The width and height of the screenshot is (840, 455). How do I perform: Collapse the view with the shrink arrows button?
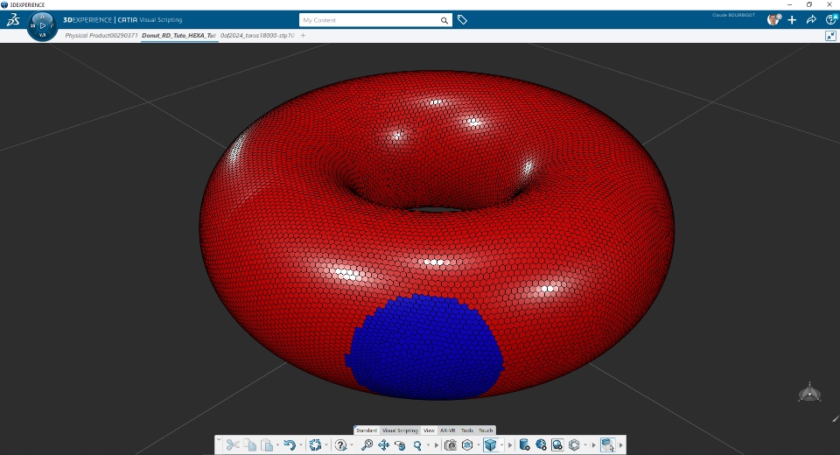tap(830, 36)
